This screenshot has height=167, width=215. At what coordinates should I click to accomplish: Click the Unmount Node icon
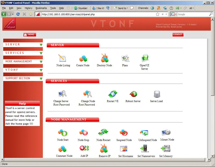point(62,149)
